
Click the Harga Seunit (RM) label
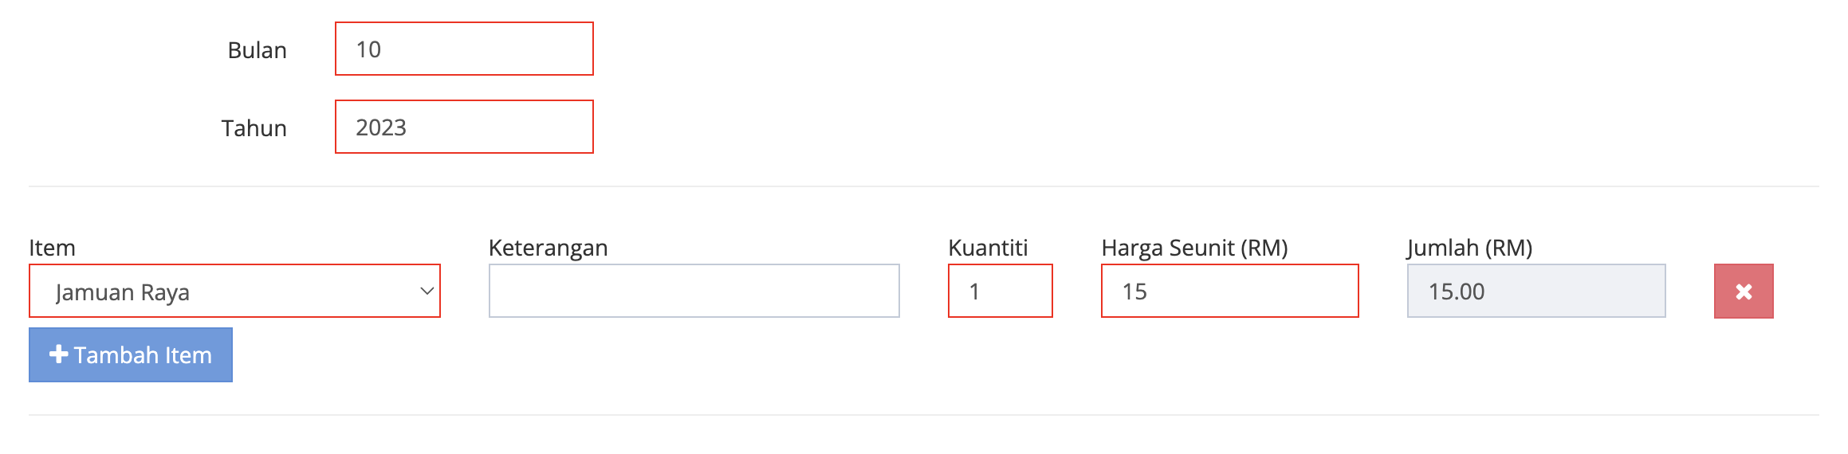point(1194,248)
